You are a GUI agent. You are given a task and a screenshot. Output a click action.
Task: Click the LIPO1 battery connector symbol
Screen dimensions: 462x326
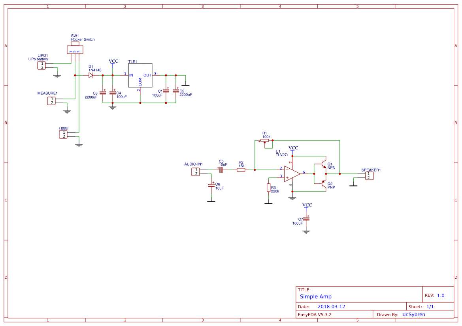point(41,65)
